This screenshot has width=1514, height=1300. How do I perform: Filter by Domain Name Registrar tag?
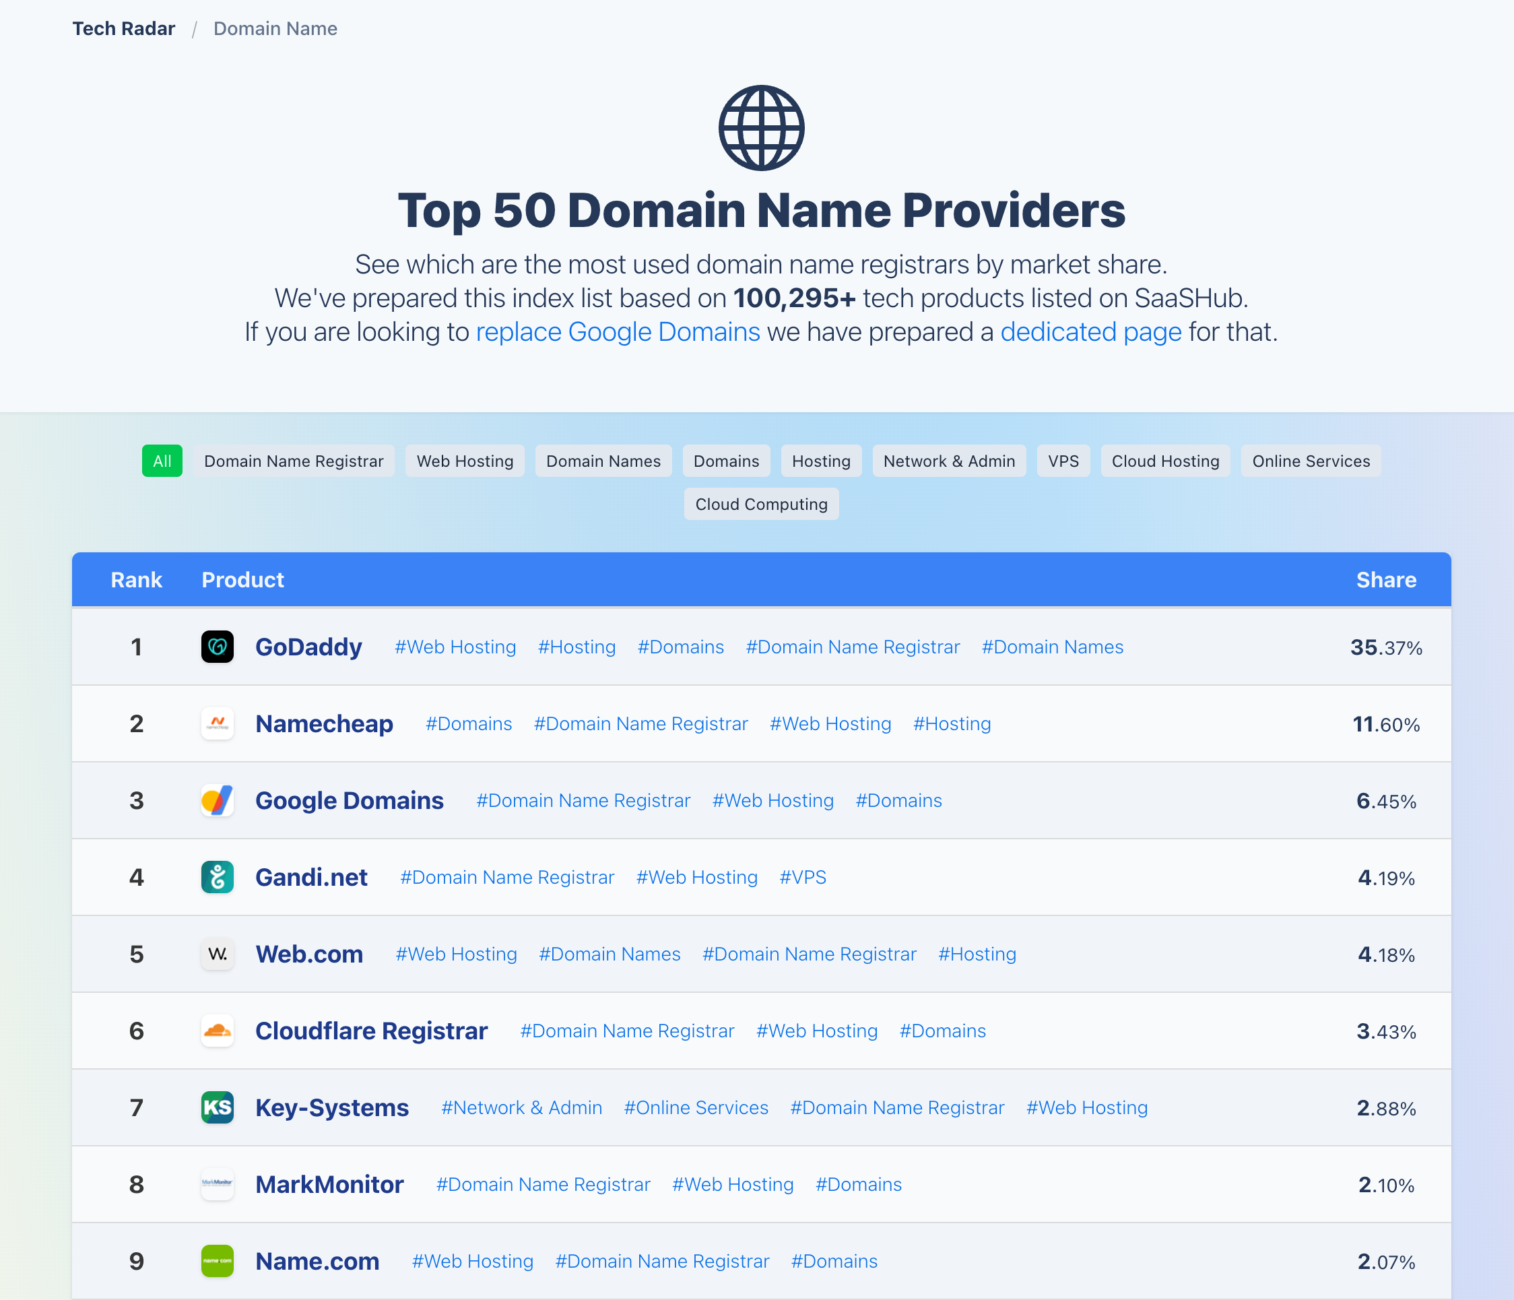(x=293, y=461)
